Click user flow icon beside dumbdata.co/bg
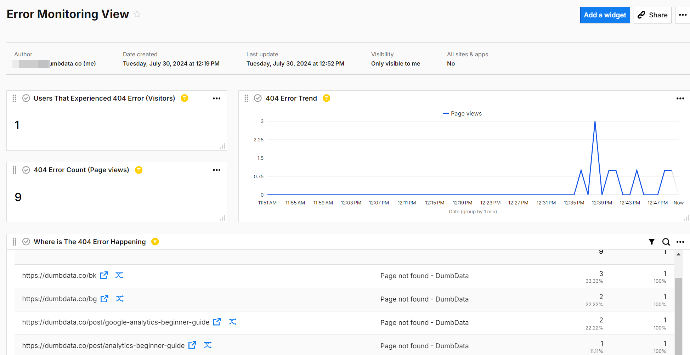The image size is (690, 355). [x=119, y=299]
